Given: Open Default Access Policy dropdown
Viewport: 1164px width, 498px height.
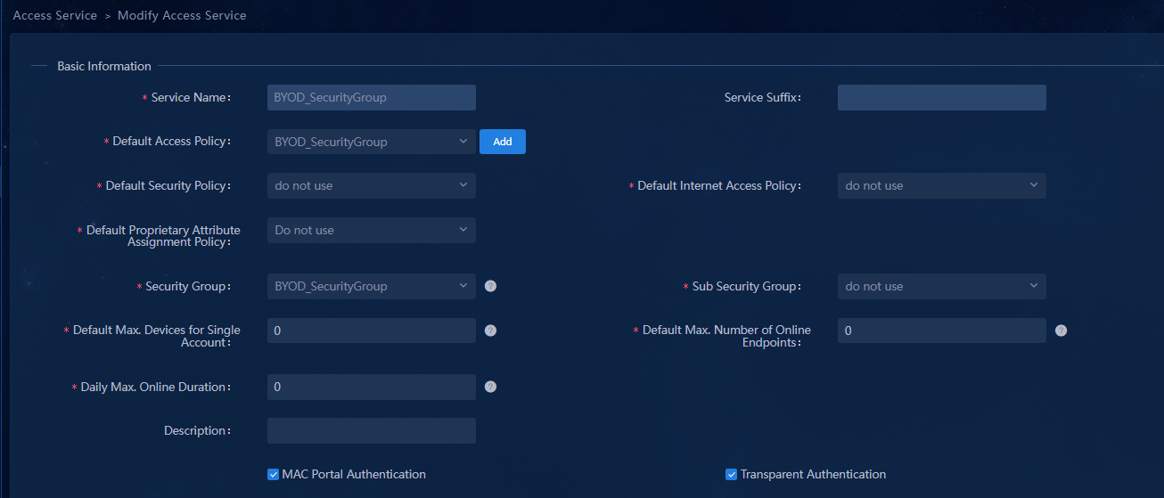Looking at the screenshot, I should 372,142.
